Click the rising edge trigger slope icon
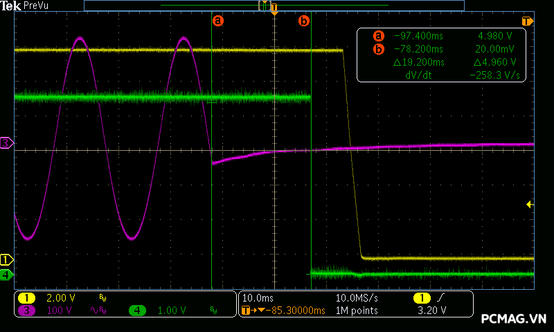 coord(440,298)
